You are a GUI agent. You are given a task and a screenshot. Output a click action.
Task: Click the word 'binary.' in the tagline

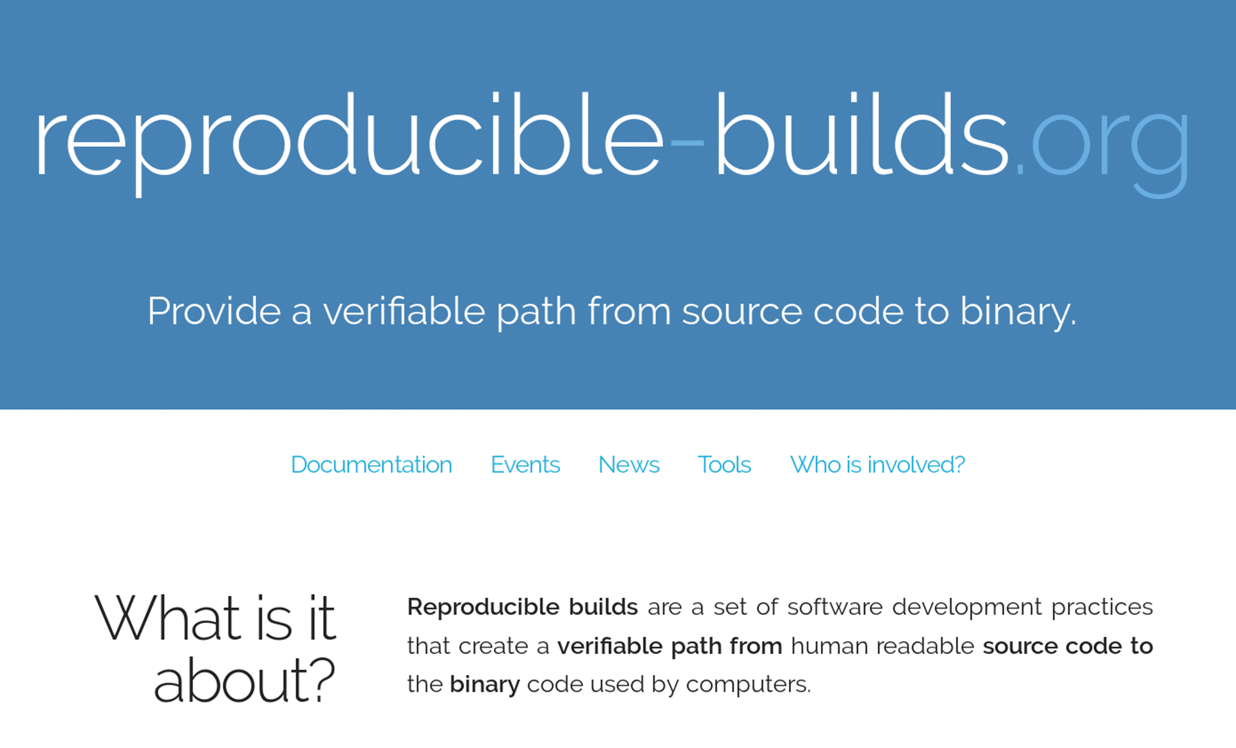1017,312
